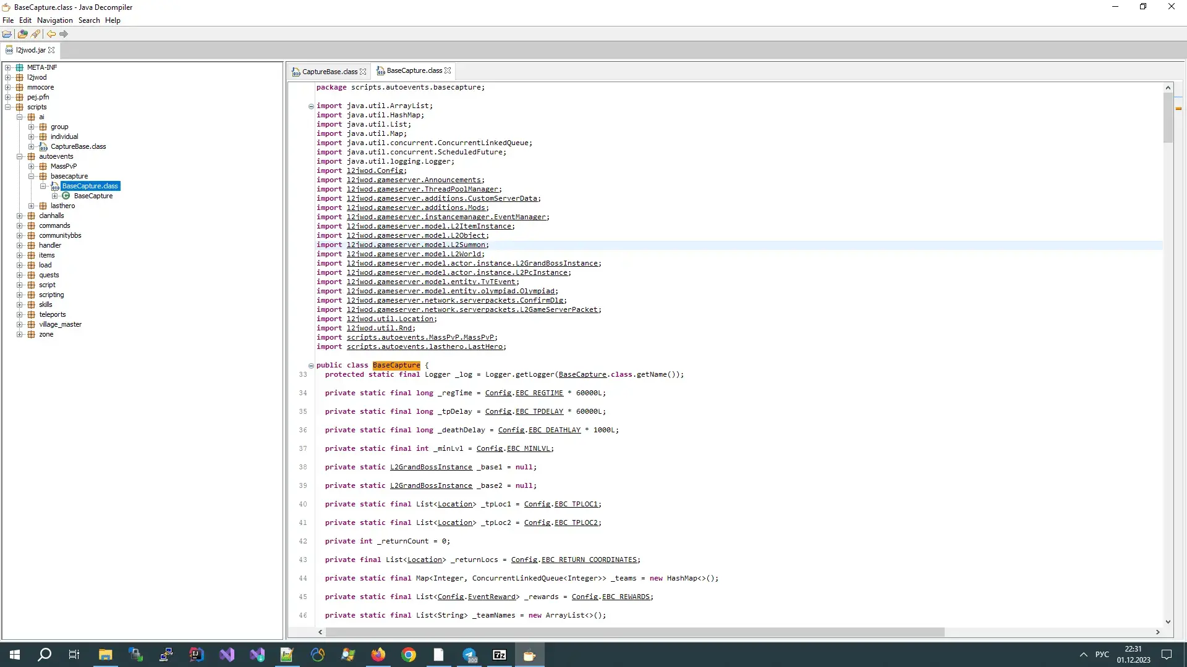Expand the MassPvP package node
The width and height of the screenshot is (1187, 667).
[x=32, y=166]
